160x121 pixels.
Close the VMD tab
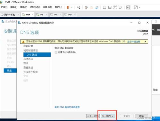75,14
